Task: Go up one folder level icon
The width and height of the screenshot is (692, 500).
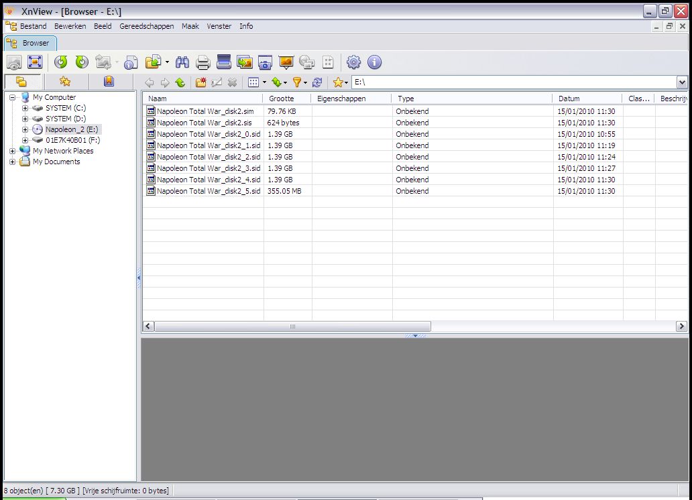Action: pos(180,82)
